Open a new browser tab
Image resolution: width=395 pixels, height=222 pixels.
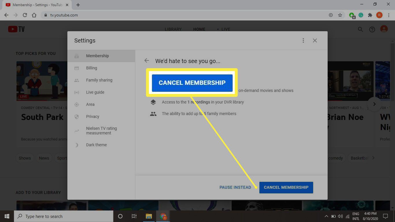click(78, 5)
